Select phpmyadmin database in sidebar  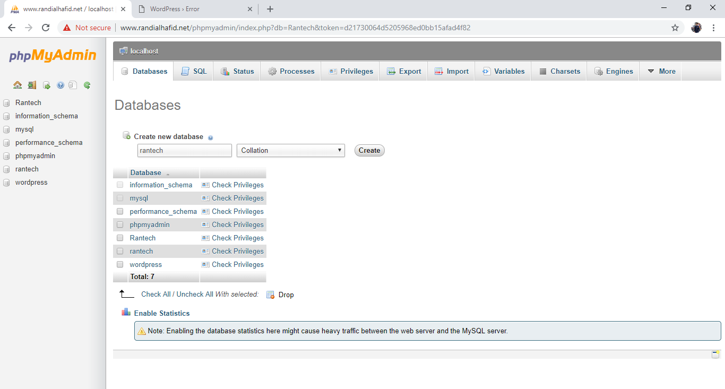coord(35,156)
